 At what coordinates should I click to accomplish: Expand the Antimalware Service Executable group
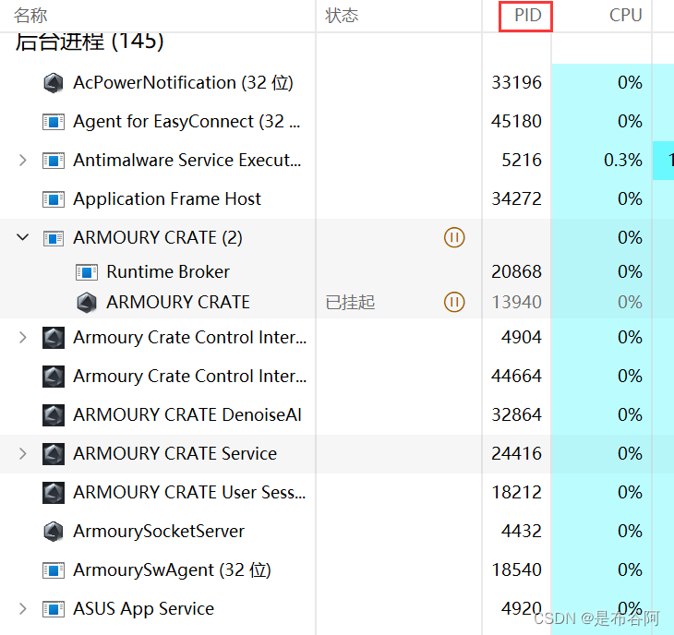pos(23,161)
